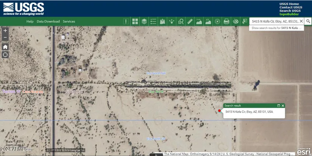
Task: Click the exclamation alert icon in toolbar
Action: (x=126, y=22)
